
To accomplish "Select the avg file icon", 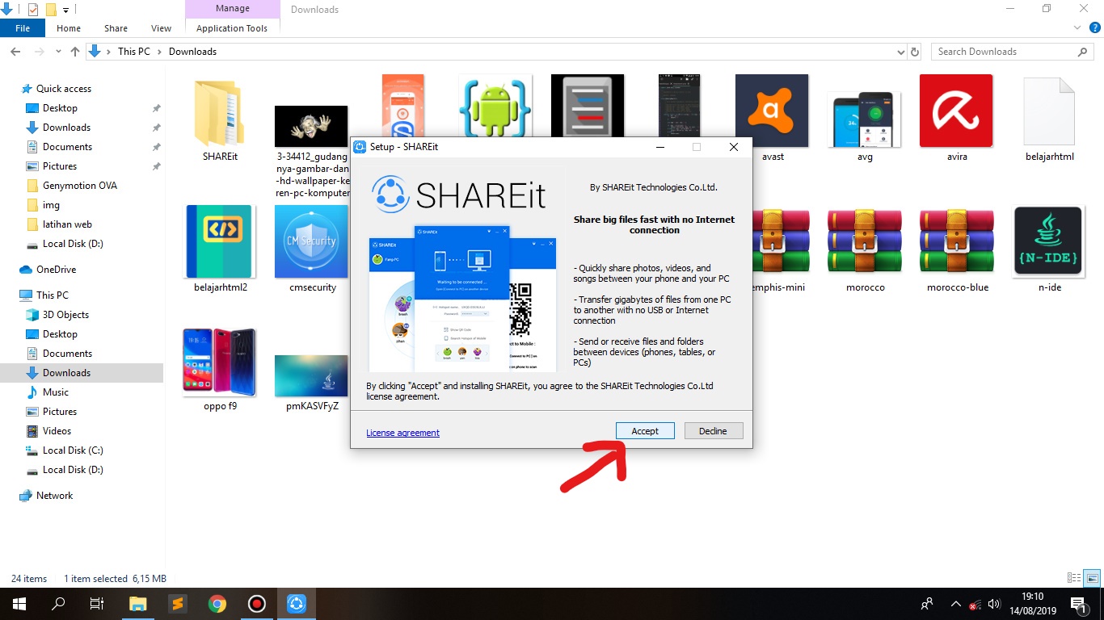I will point(865,119).
